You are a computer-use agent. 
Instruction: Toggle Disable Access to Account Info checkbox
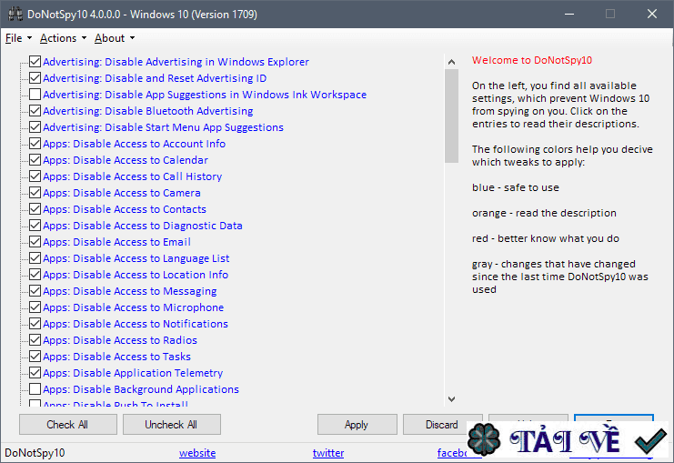pyautogui.click(x=35, y=143)
